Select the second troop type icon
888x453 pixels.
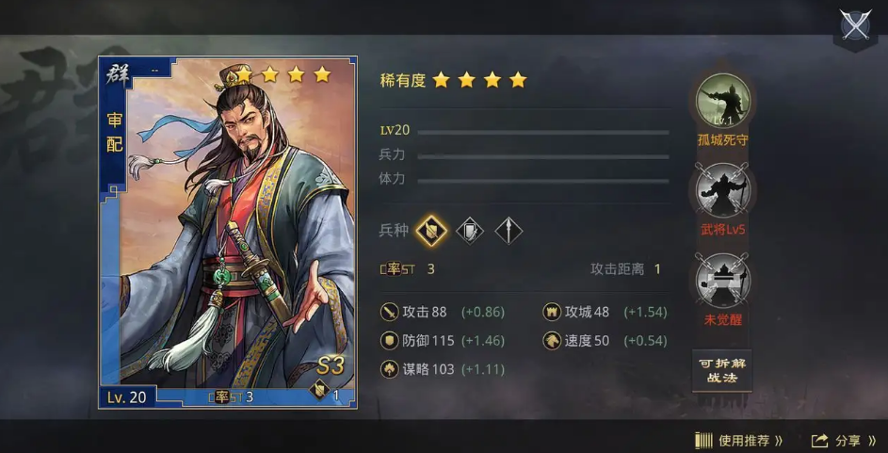pyautogui.click(x=470, y=231)
